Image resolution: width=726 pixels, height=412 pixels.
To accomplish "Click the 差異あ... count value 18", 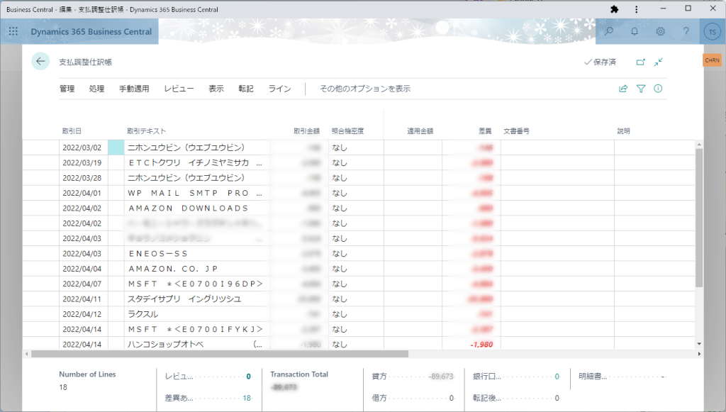I will 247,398.
